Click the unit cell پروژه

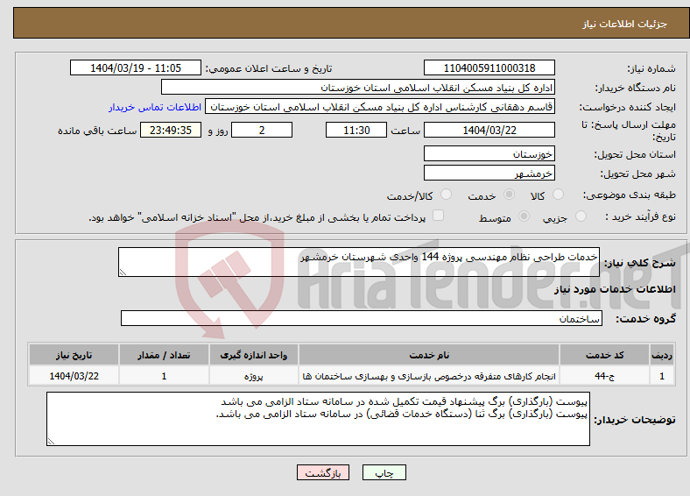253,376
